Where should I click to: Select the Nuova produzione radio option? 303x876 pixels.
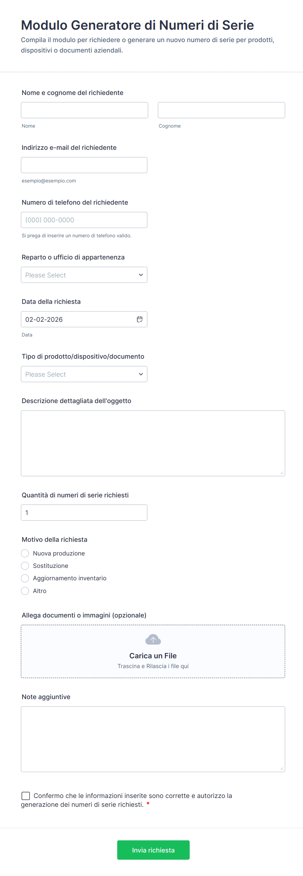click(25, 553)
